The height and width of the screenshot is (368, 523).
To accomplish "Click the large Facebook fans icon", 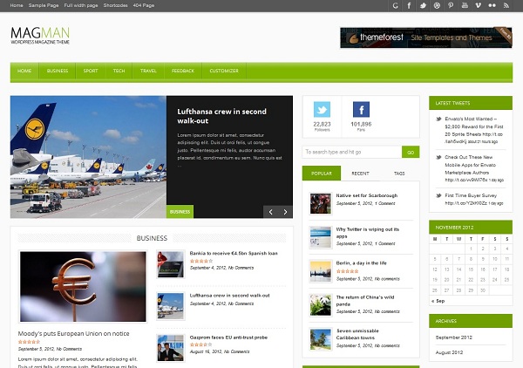I will coord(361,109).
